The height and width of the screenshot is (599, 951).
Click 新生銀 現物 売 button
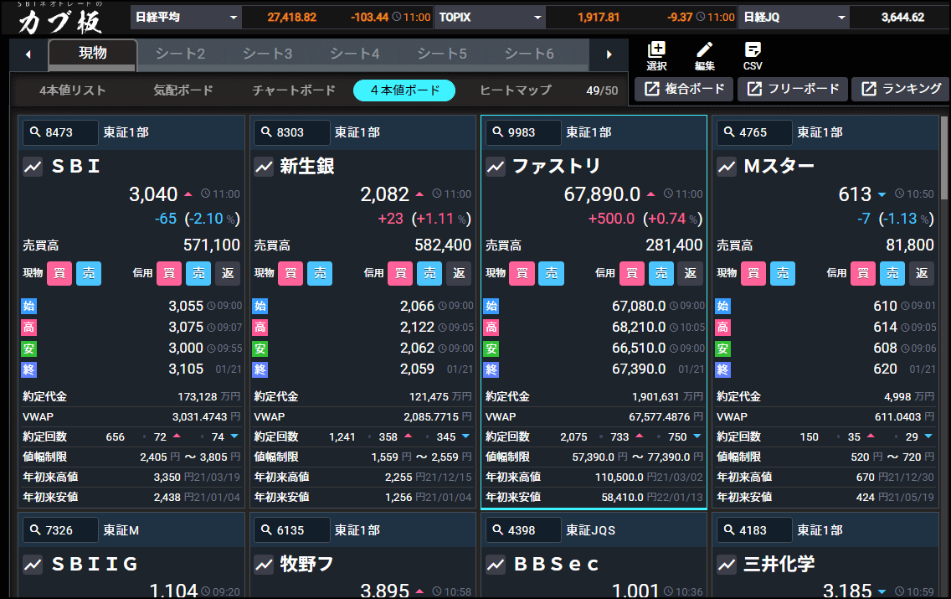(320, 273)
